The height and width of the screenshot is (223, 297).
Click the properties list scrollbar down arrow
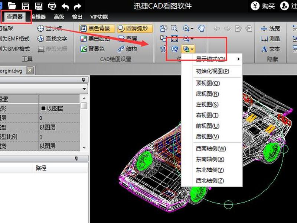pyautogui.click(x=84, y=147)
